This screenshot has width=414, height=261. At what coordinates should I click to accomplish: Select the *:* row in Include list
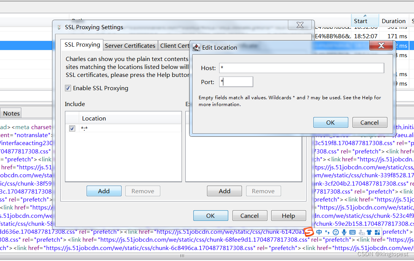click(123, 128)
